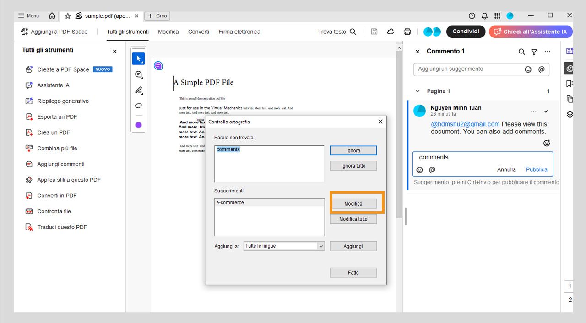Open Assistente IA tool

point(48,85)
